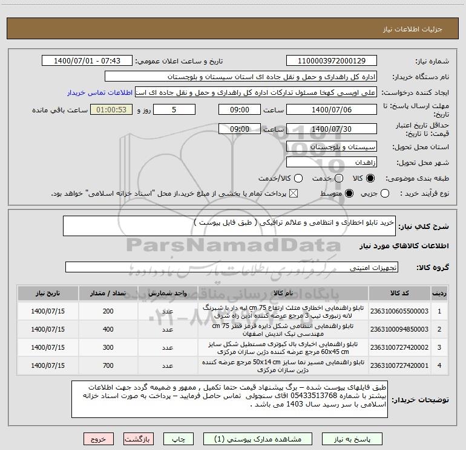Click the price validity hour 09:00 field
This screenshot has width=466, height=450.
pyautogui.click(x=240, y=129)
